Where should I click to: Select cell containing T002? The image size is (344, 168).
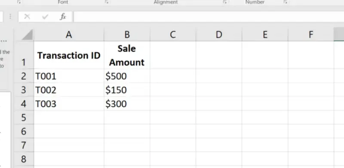coord(69,90)
